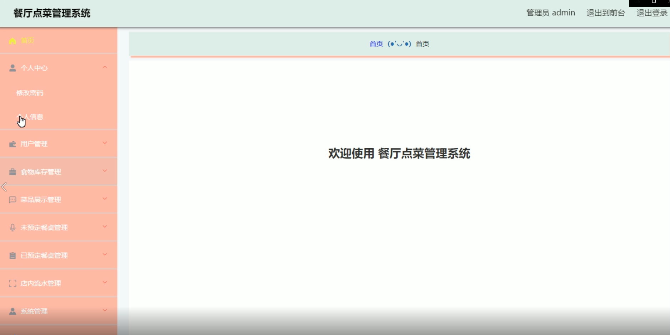Open the 个人信息 page
The image size is (670, 335).
click(30, 116)
